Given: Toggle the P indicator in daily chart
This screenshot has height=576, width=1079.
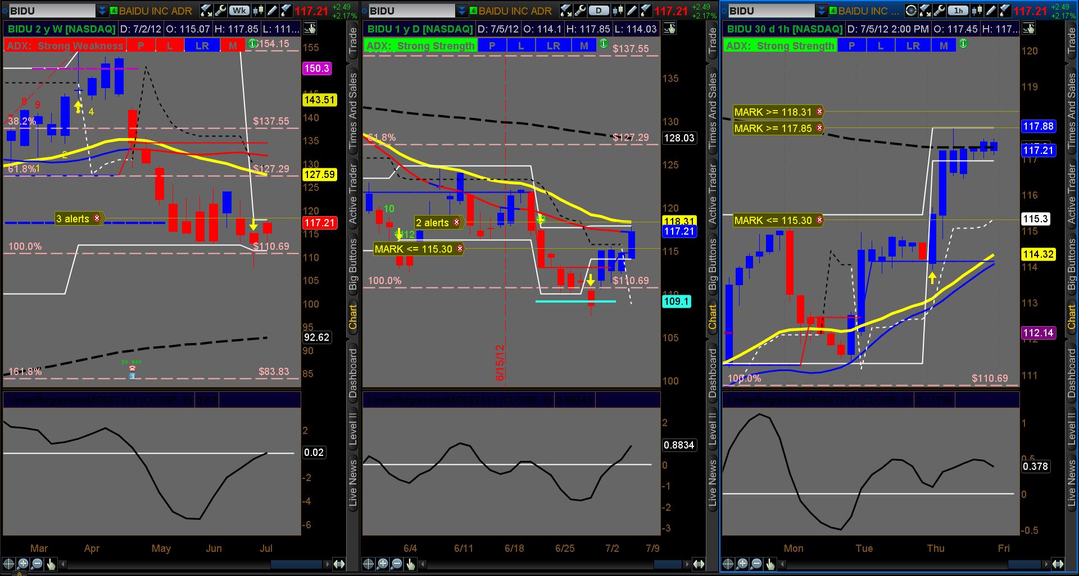Looking at the screenshot, I should pos(492,46).
